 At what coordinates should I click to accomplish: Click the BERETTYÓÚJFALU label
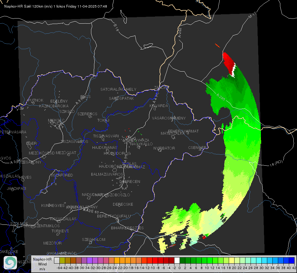point(114,216)
